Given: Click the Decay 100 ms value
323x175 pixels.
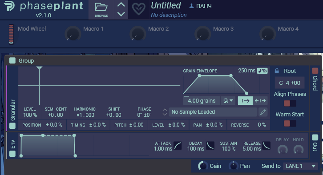Looking at the screenshot, I should pos(196,149).
